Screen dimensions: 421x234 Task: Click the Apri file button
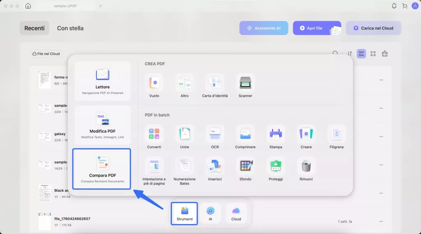[x=317, y=28]
